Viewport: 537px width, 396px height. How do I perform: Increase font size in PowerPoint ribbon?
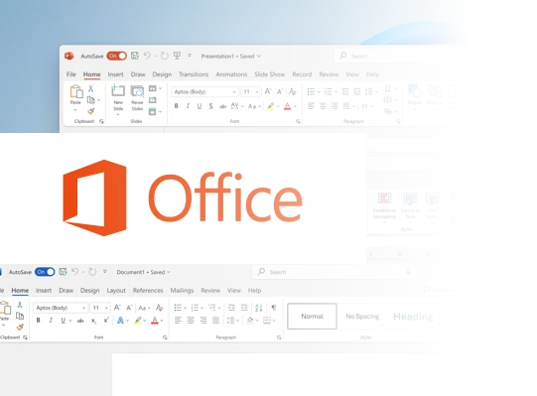point(268,91)
